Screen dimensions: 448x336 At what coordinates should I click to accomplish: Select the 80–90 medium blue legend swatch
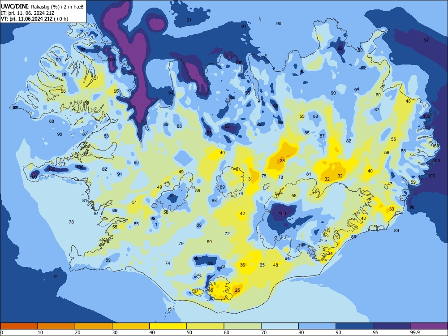tap(317, 326)
